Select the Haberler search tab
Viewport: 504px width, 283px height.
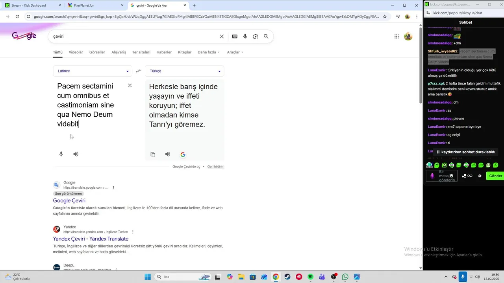click(164, 52)
